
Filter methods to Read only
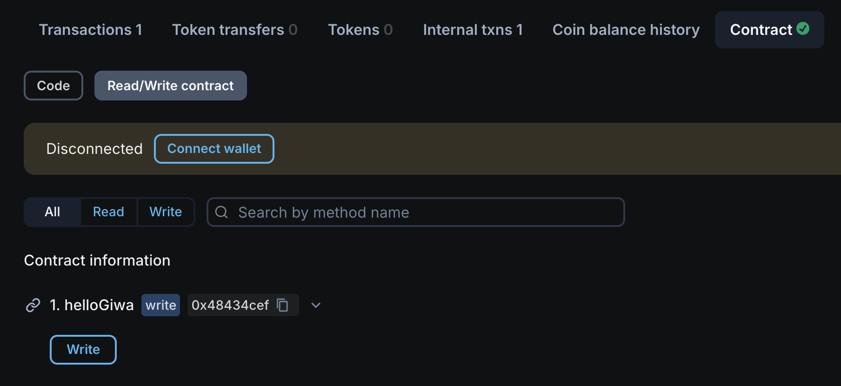tap(108, 212)
